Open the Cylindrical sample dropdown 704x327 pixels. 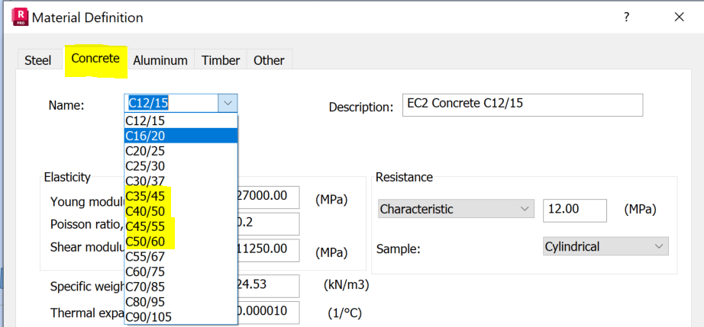pos(660,246)
